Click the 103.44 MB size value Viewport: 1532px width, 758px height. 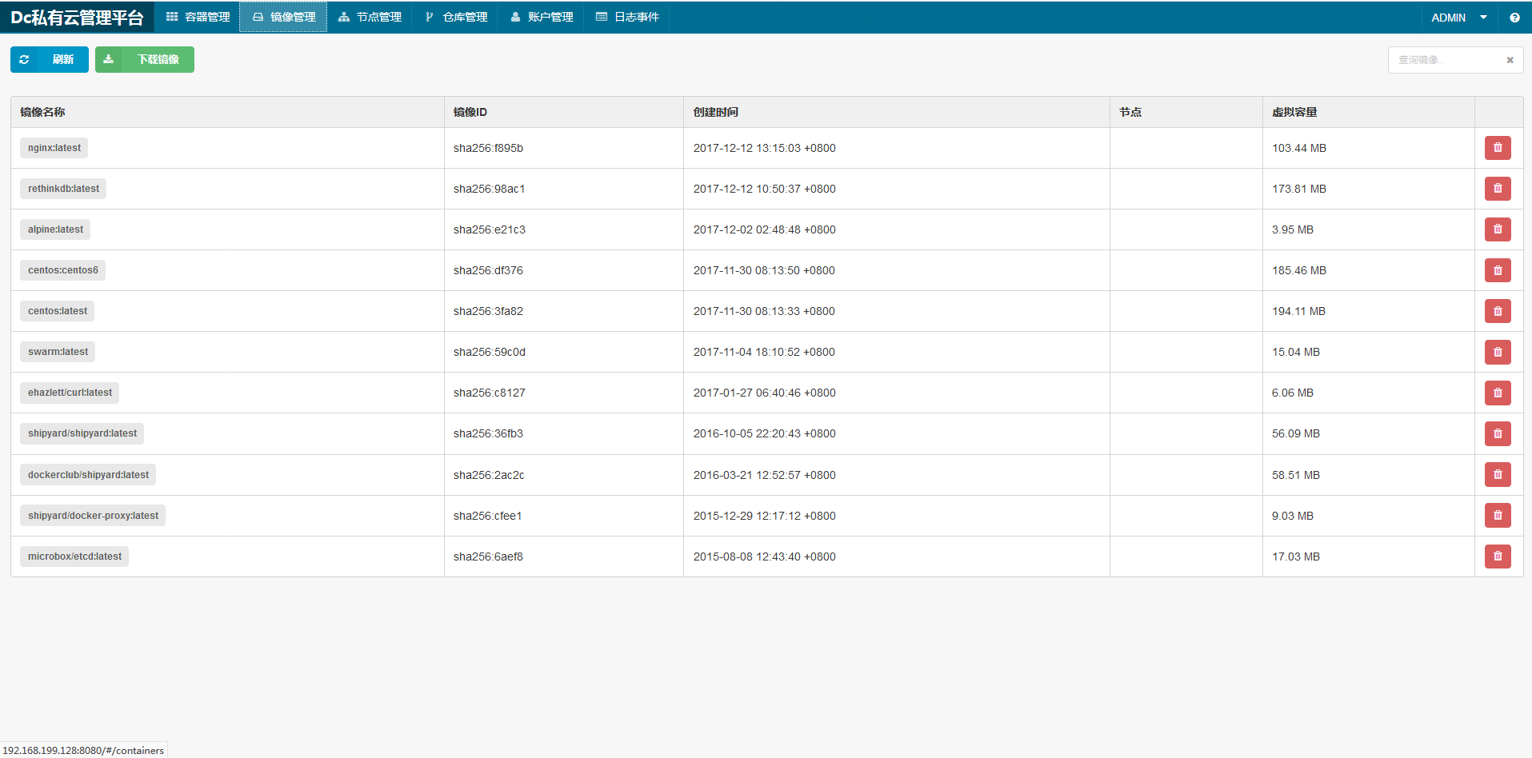click(x=1299, y=148)
